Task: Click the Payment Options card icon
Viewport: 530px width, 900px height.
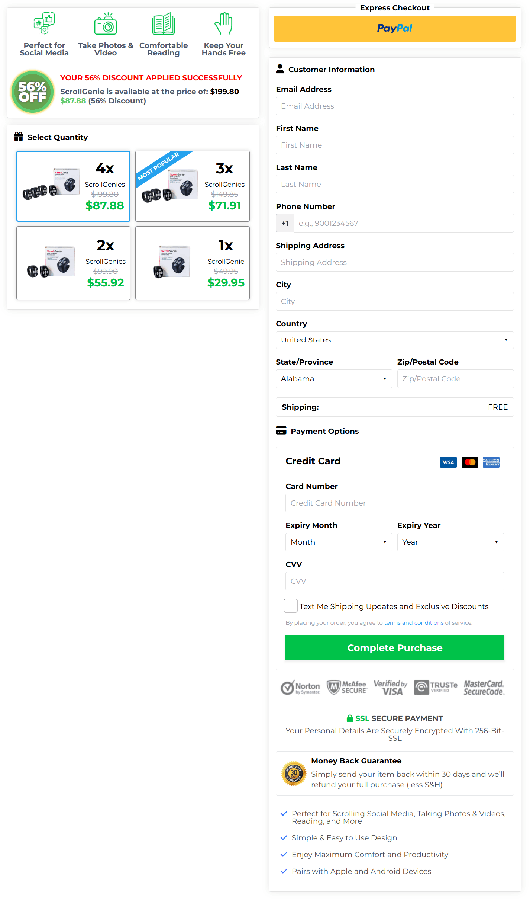Action: coord(281,431)
